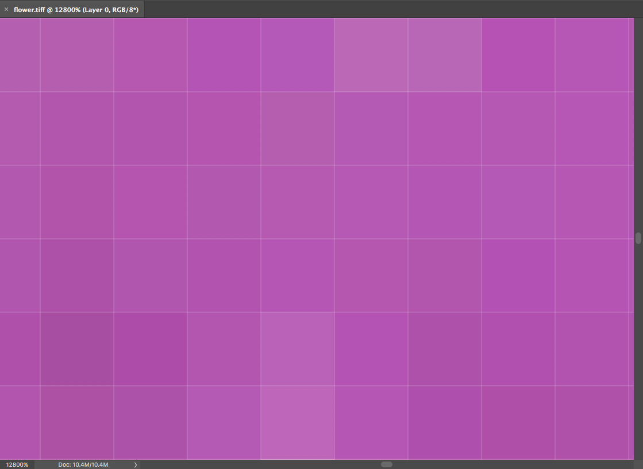Click pixel directly above the lightest bottom-row pixel
643x469 pixels.
298,349
